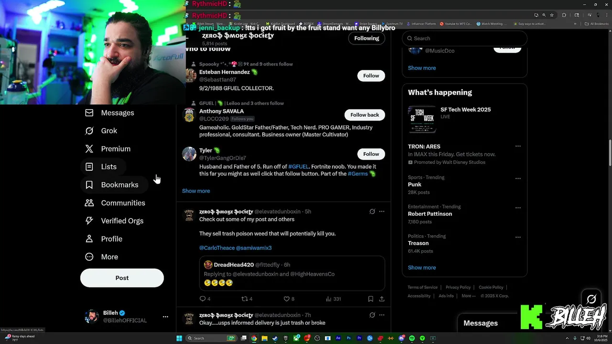This screenshot has height=344, width=612.
Task: Open StreamElements bookmark
Action: pos(334,24)
